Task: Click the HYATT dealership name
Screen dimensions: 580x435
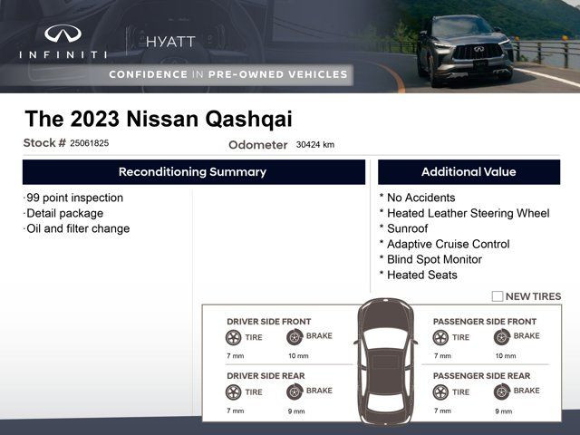Action: [170, 42]
